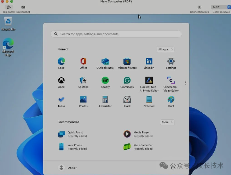Open Luminar Neo AI Photo Editor
Image resolution: width=231 pixels, height=175 pixels.
tap(149, 84)
